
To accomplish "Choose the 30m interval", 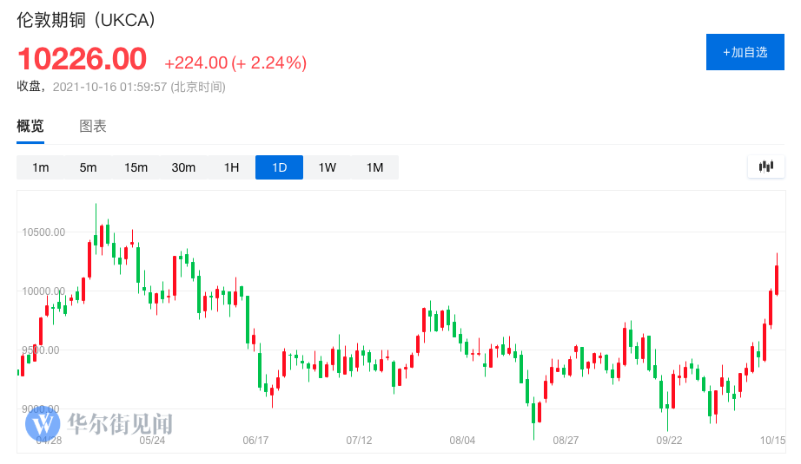I will tap(183, 167).
